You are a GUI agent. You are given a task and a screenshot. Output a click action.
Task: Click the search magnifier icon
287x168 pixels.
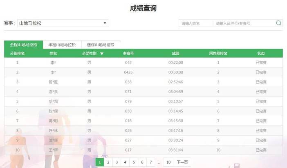pos(279,23)
